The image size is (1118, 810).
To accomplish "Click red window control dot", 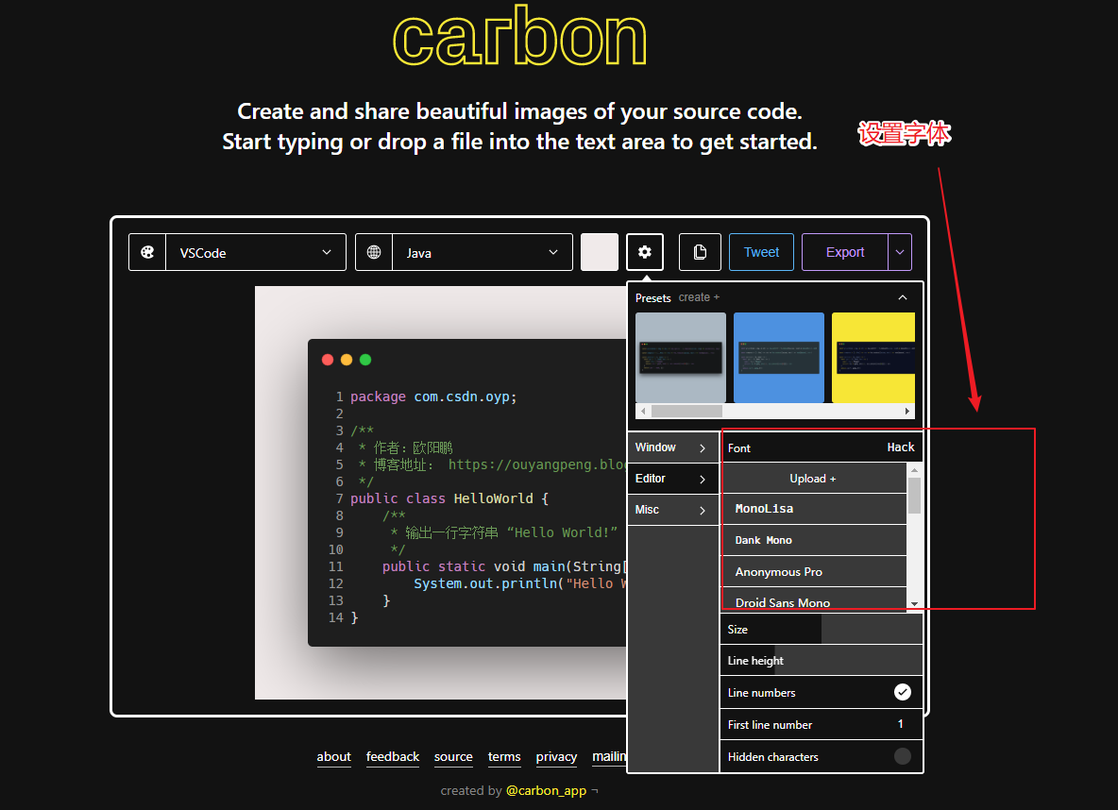I will pyautogui.click(x=328, y=360).
